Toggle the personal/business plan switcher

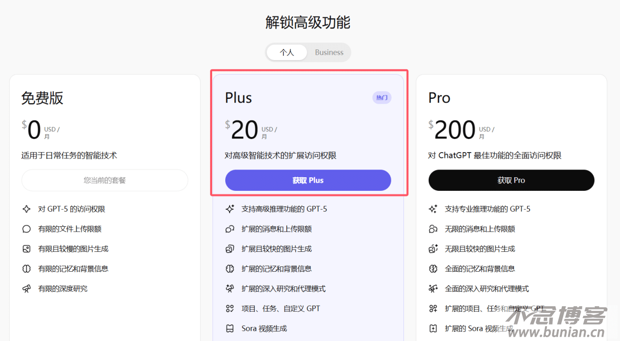308,52
